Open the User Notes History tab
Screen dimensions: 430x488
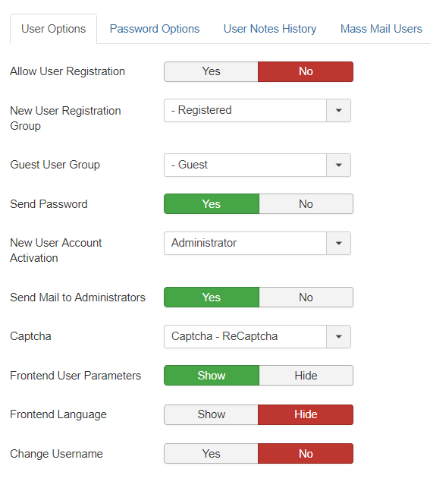[x=269, y=29]
